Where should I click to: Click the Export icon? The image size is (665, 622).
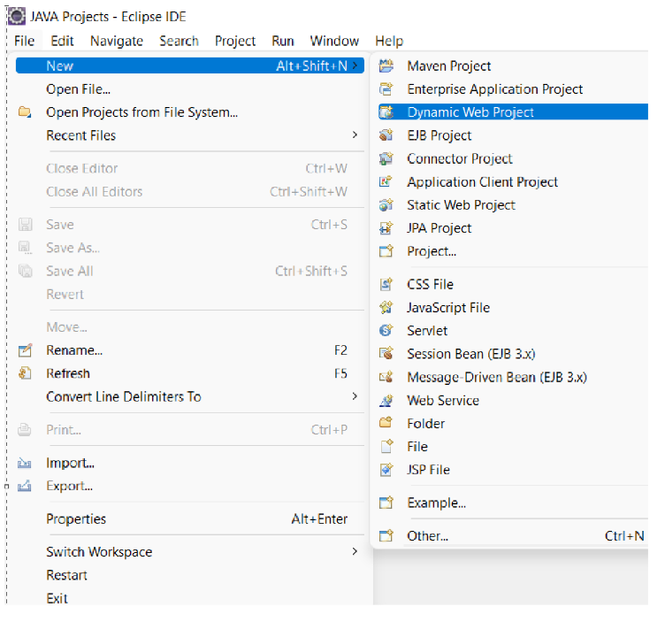click(x=25, y=486)
